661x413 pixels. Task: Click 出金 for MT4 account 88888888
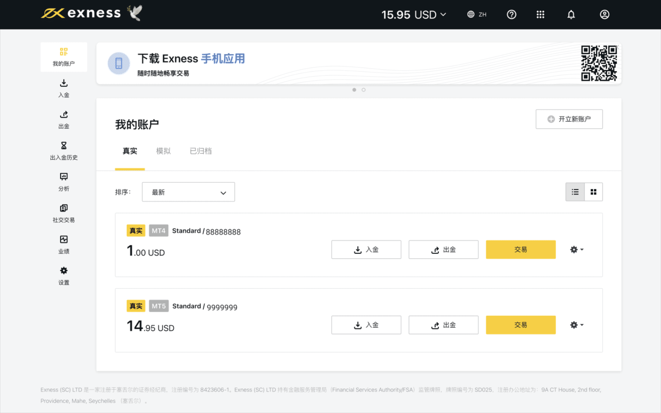point(443,250)
